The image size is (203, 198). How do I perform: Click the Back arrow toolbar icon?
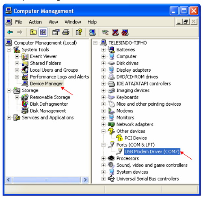(x=10, y=32)
